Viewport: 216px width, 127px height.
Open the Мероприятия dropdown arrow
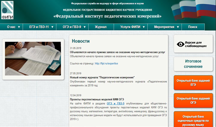click(x=177, y=27)
